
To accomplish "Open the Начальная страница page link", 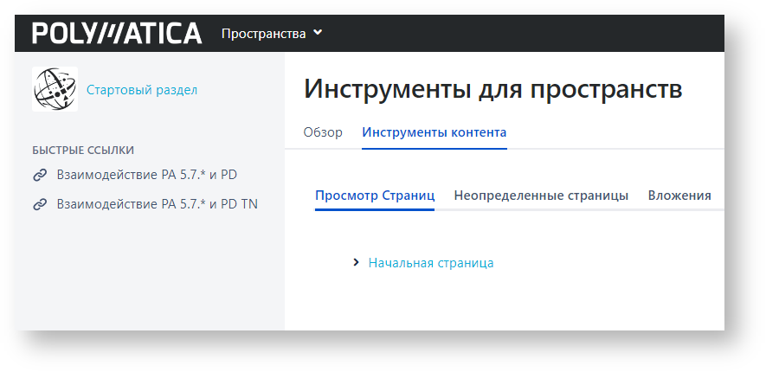I will click(431, 263).
